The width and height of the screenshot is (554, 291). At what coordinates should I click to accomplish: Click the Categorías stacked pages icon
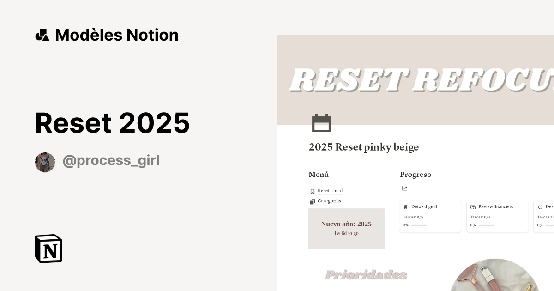click(x=312, y=201)
